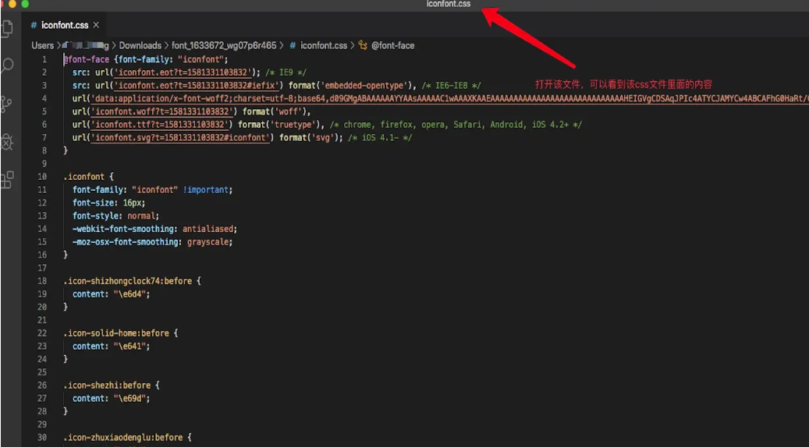This screenshot has height=447, width=809.
Task: Open the @font-face breadcrumb symbol
Action: tap(392, 45)
